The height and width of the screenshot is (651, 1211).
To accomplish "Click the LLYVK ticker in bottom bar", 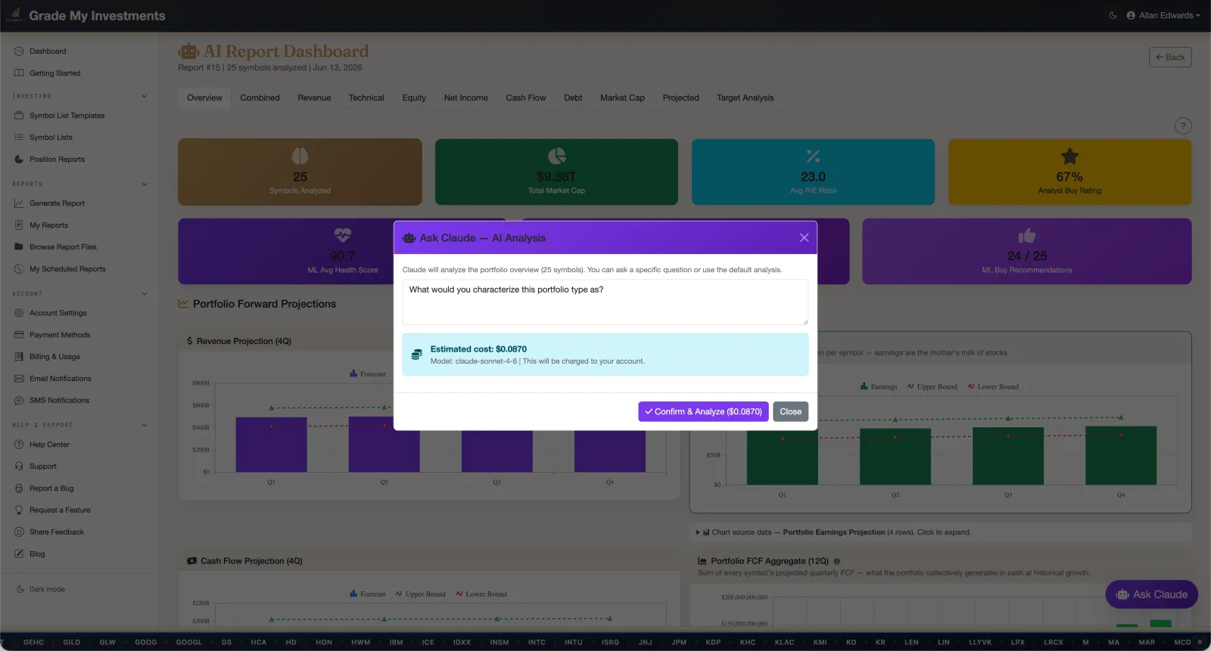I will 980,643.
